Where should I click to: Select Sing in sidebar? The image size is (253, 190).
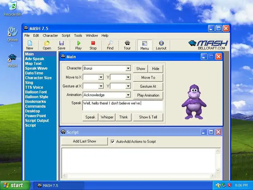(x=29, y=83)
